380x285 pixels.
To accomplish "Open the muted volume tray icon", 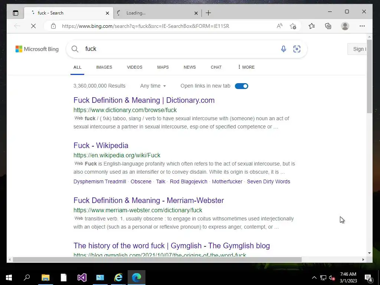I will tap(332, 278).
